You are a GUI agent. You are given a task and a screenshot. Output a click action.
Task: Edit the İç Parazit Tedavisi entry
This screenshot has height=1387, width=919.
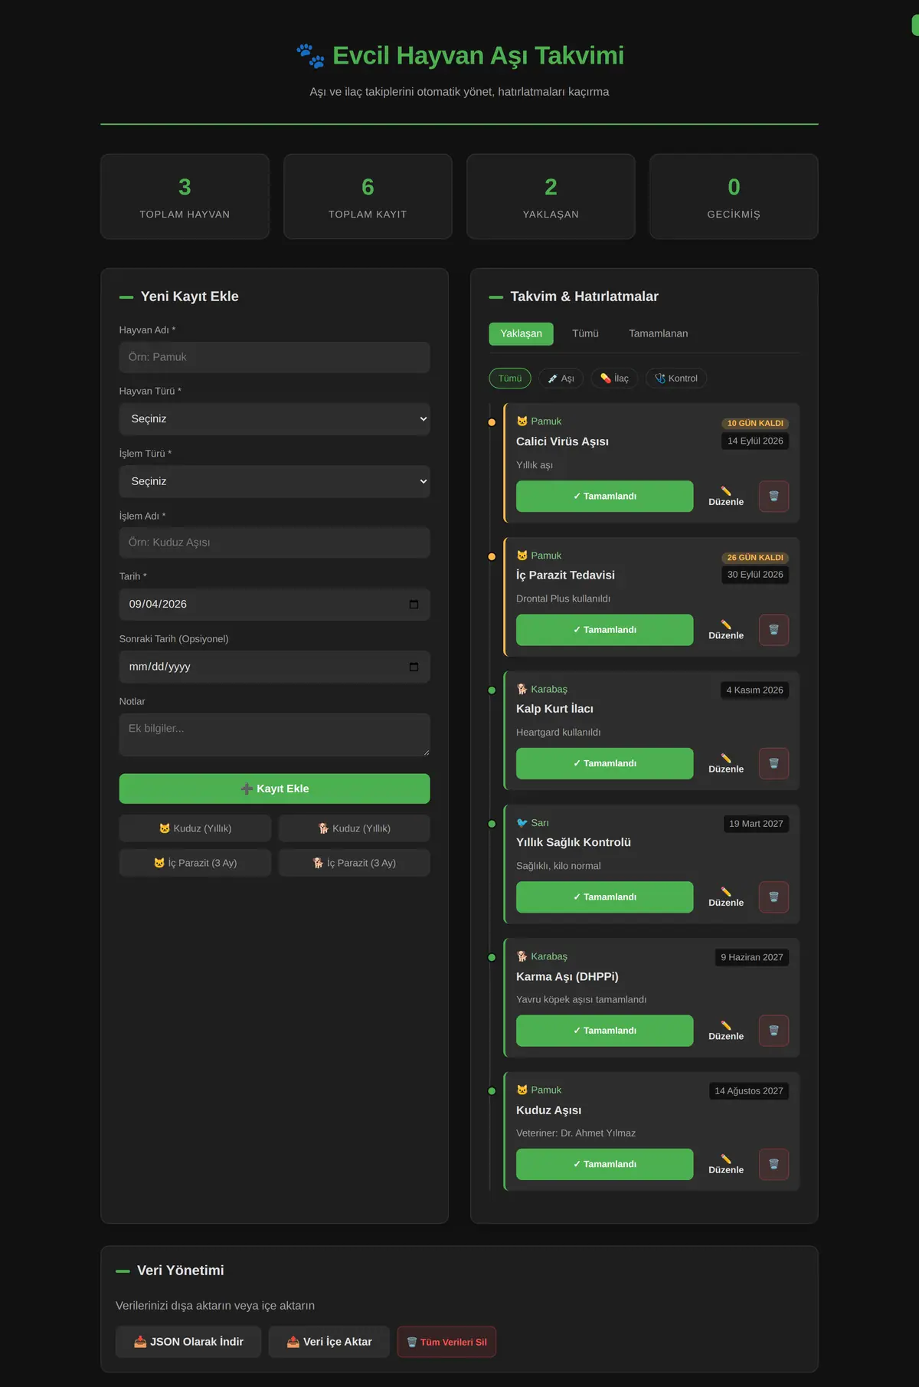(x=726, y=630)
